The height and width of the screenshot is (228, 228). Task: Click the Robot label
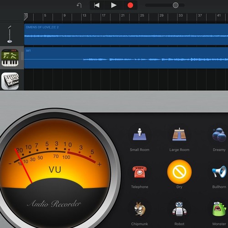(x=179, y=224)
